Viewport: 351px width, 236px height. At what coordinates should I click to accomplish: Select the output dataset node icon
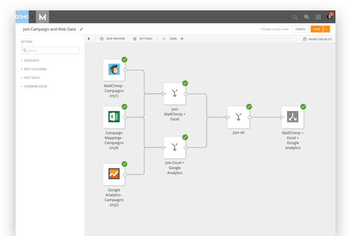293,117
